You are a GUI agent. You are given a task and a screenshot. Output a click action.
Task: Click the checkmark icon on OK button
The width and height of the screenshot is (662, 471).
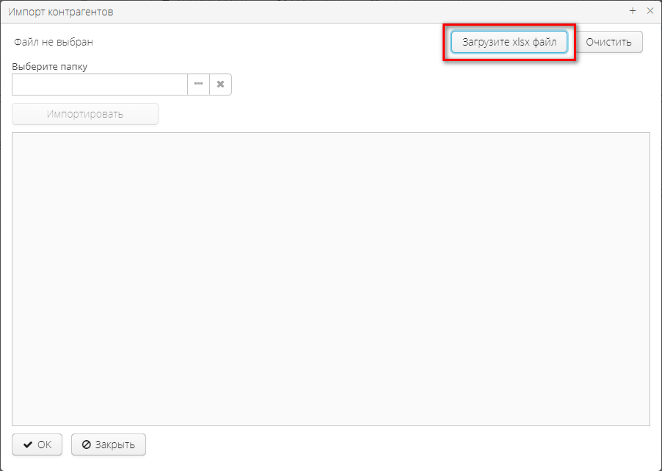coord(28,445)
